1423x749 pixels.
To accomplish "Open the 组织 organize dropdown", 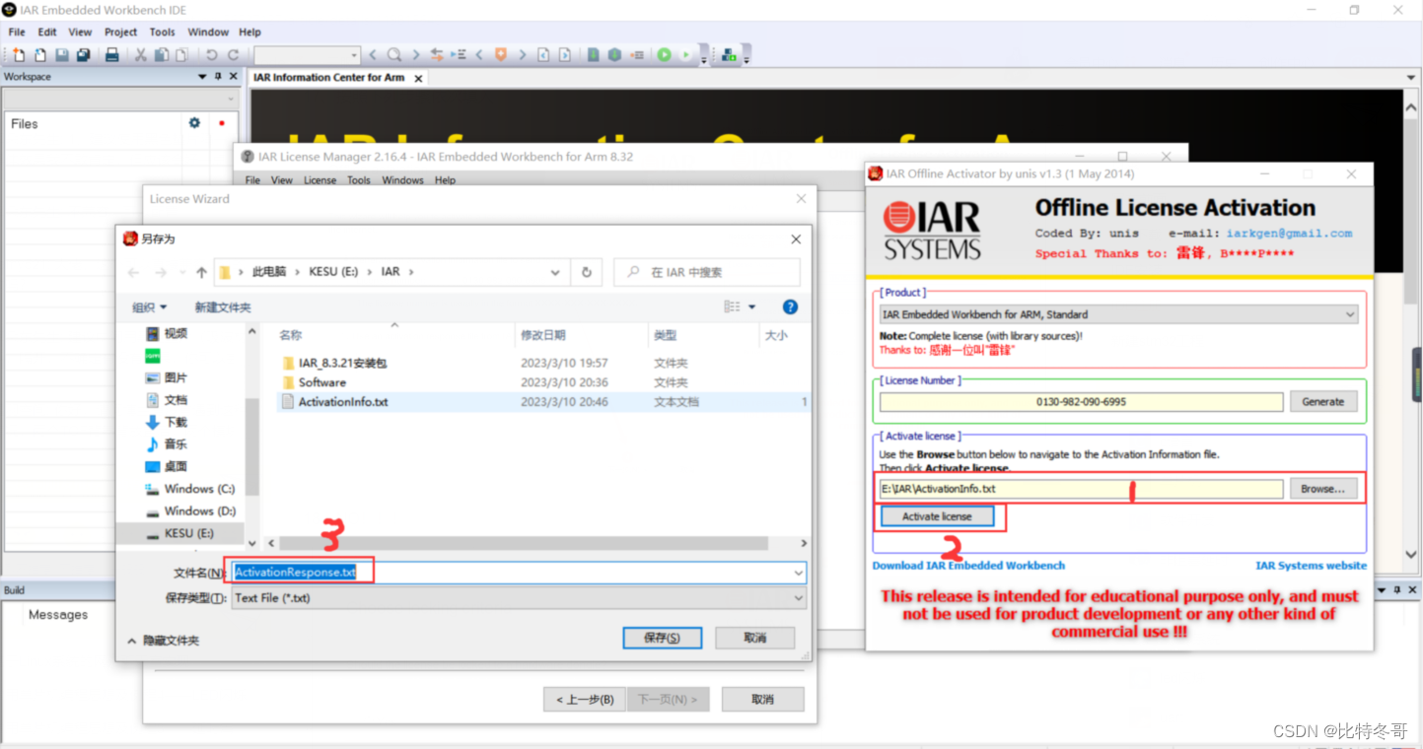I will (150, 307).
